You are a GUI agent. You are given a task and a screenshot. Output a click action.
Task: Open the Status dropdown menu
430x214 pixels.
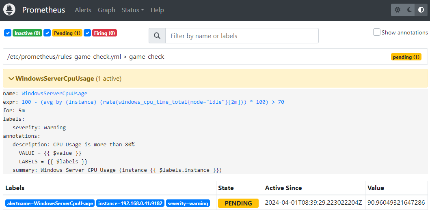click(x=133, y=10)
